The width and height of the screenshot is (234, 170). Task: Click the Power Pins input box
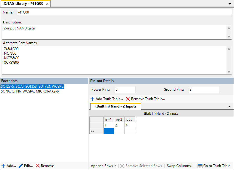tap(125, 90)
